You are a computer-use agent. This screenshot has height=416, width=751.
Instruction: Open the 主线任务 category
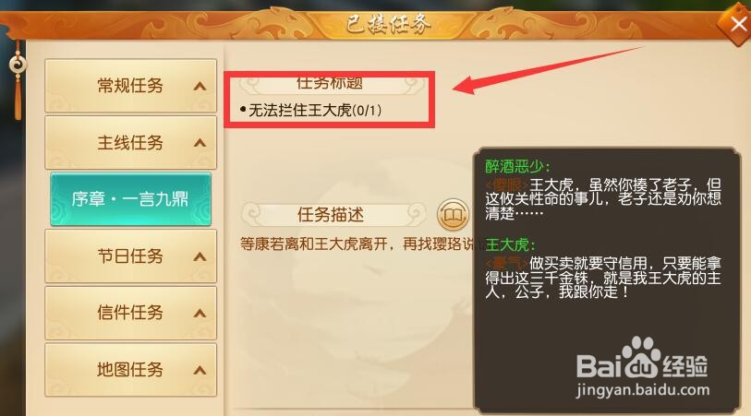(x=131, y=142)
